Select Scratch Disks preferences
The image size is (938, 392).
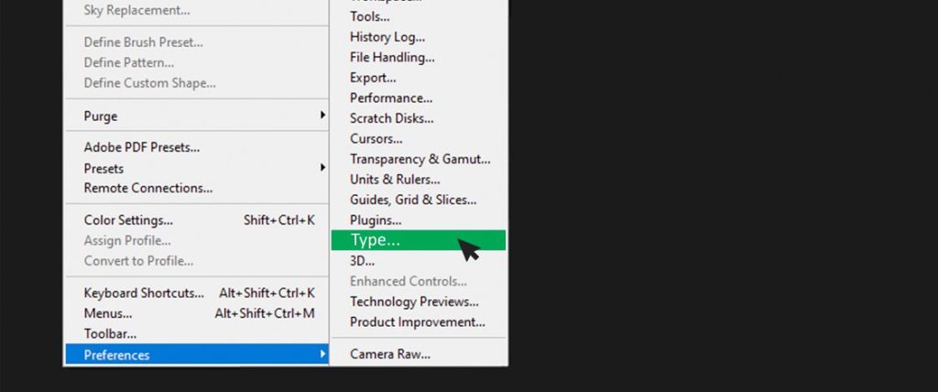pos(391,118)
